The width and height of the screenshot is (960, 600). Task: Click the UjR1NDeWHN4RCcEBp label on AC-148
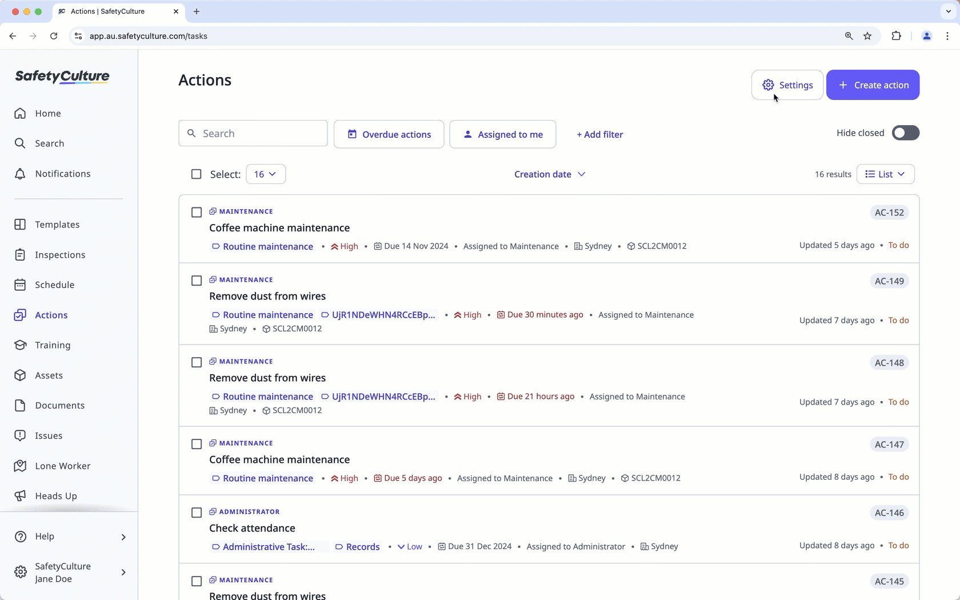point(378,397)
